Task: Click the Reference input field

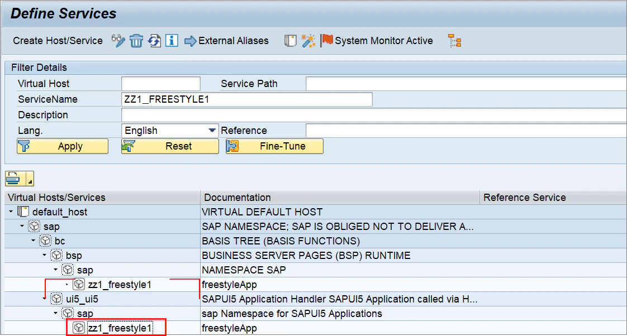Action: [466, 131]
